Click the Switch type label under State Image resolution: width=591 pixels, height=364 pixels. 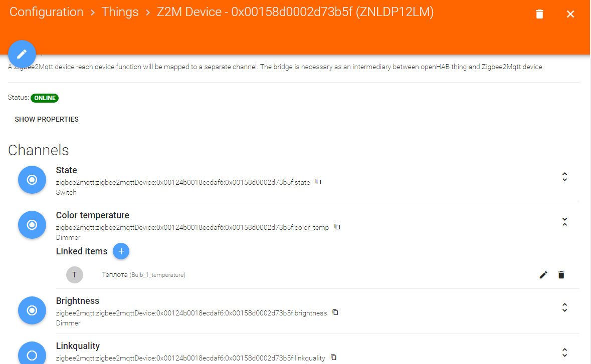pos(66,192)
